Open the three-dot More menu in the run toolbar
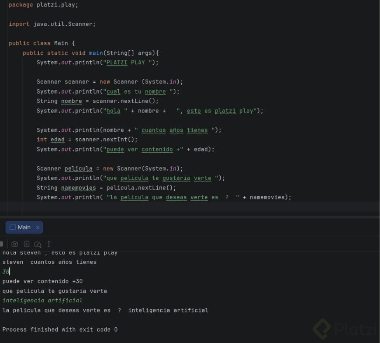 pyautogui.click(x=49, y=244)
